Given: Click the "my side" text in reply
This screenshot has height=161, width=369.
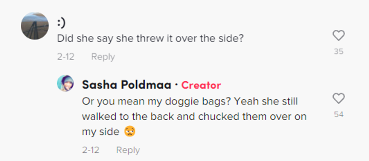Looking at the screenshot, I should 101,132.
